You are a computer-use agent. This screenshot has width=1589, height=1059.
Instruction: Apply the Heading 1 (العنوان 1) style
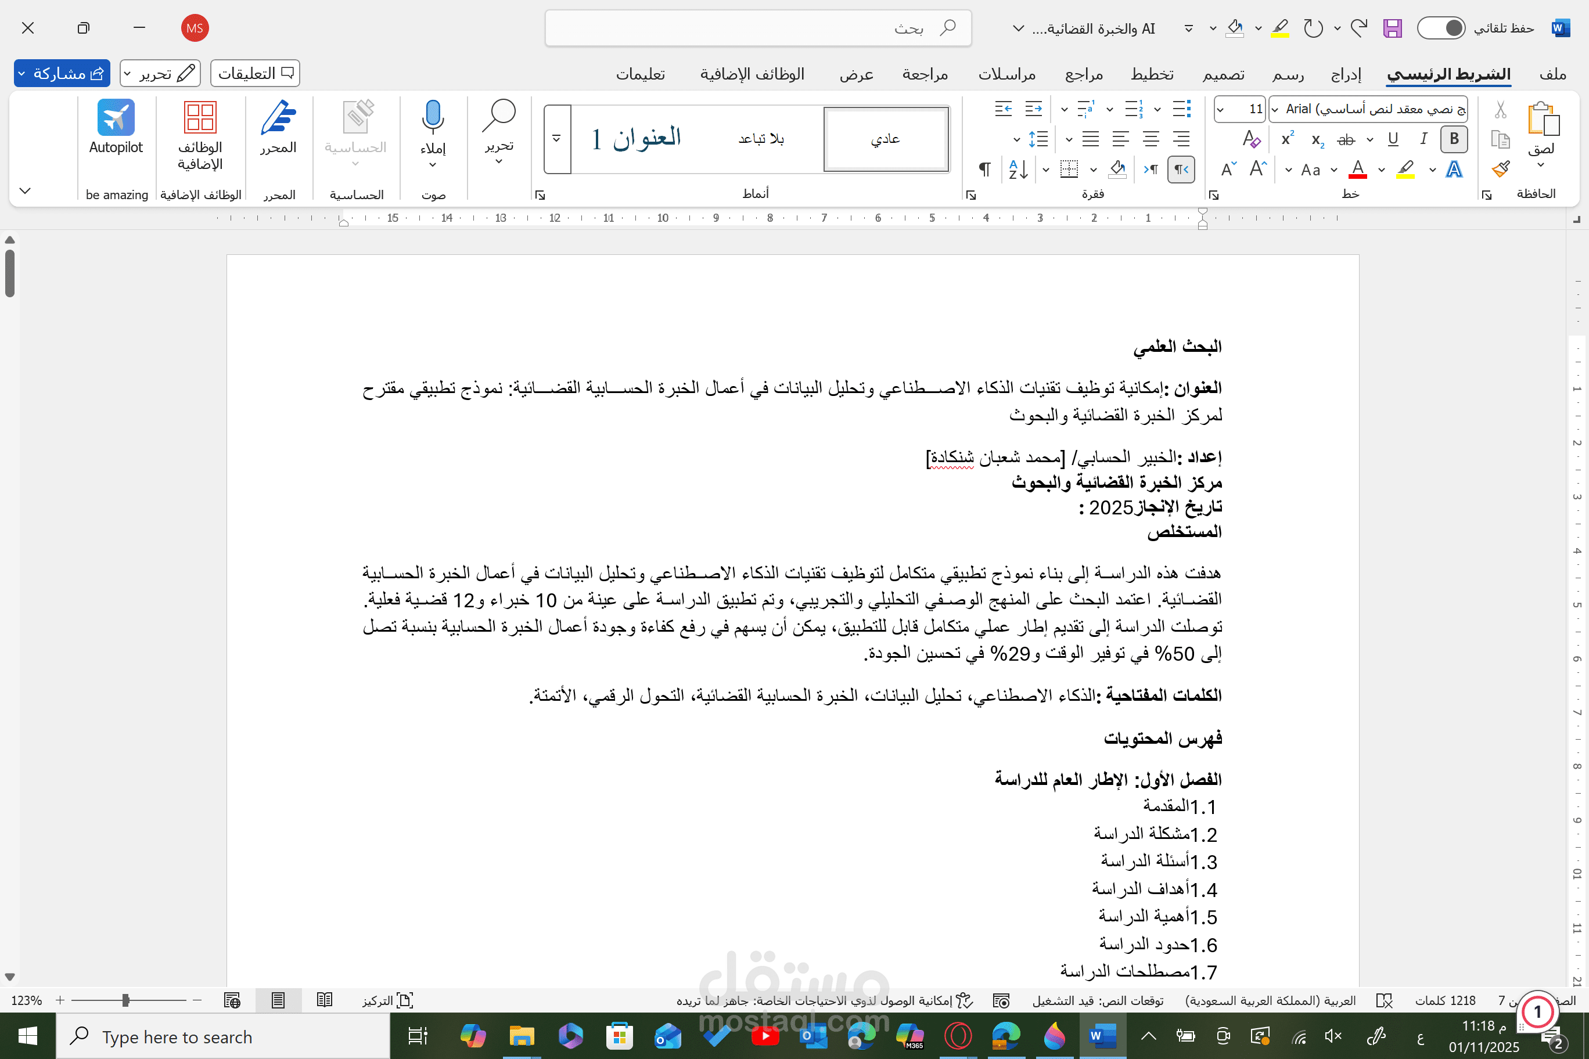click(x=636, y=138)
